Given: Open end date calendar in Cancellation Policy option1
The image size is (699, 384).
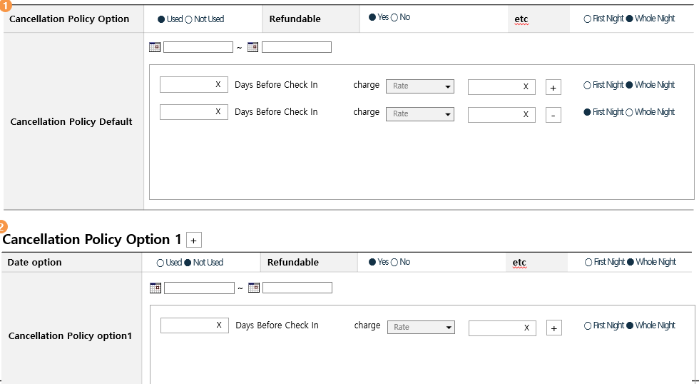Looking at the screenshot, I should tap(254, 288).
